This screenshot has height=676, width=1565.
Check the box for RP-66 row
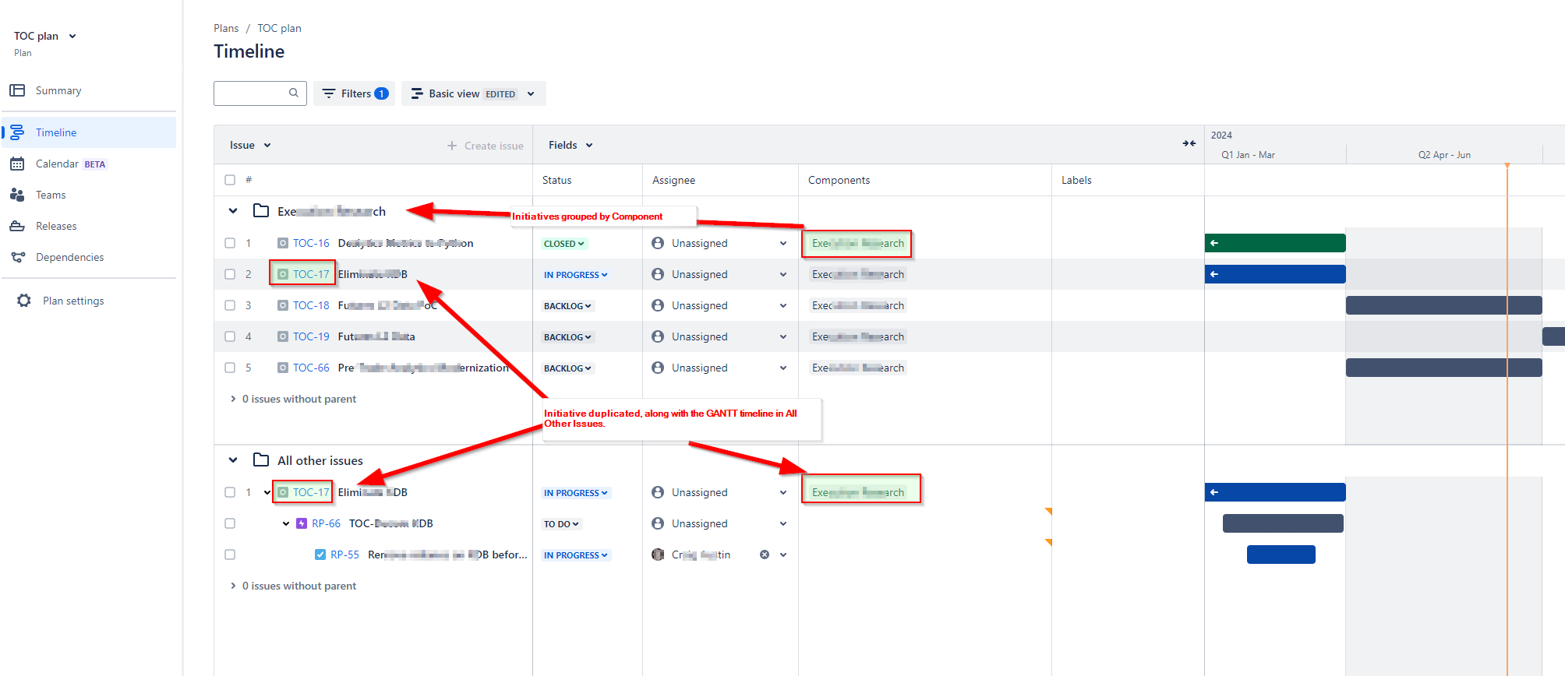(x=230, y=523)
